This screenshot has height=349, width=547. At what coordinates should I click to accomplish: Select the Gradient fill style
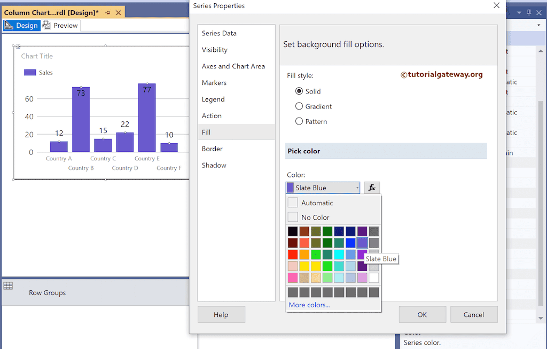click(299, 106)
